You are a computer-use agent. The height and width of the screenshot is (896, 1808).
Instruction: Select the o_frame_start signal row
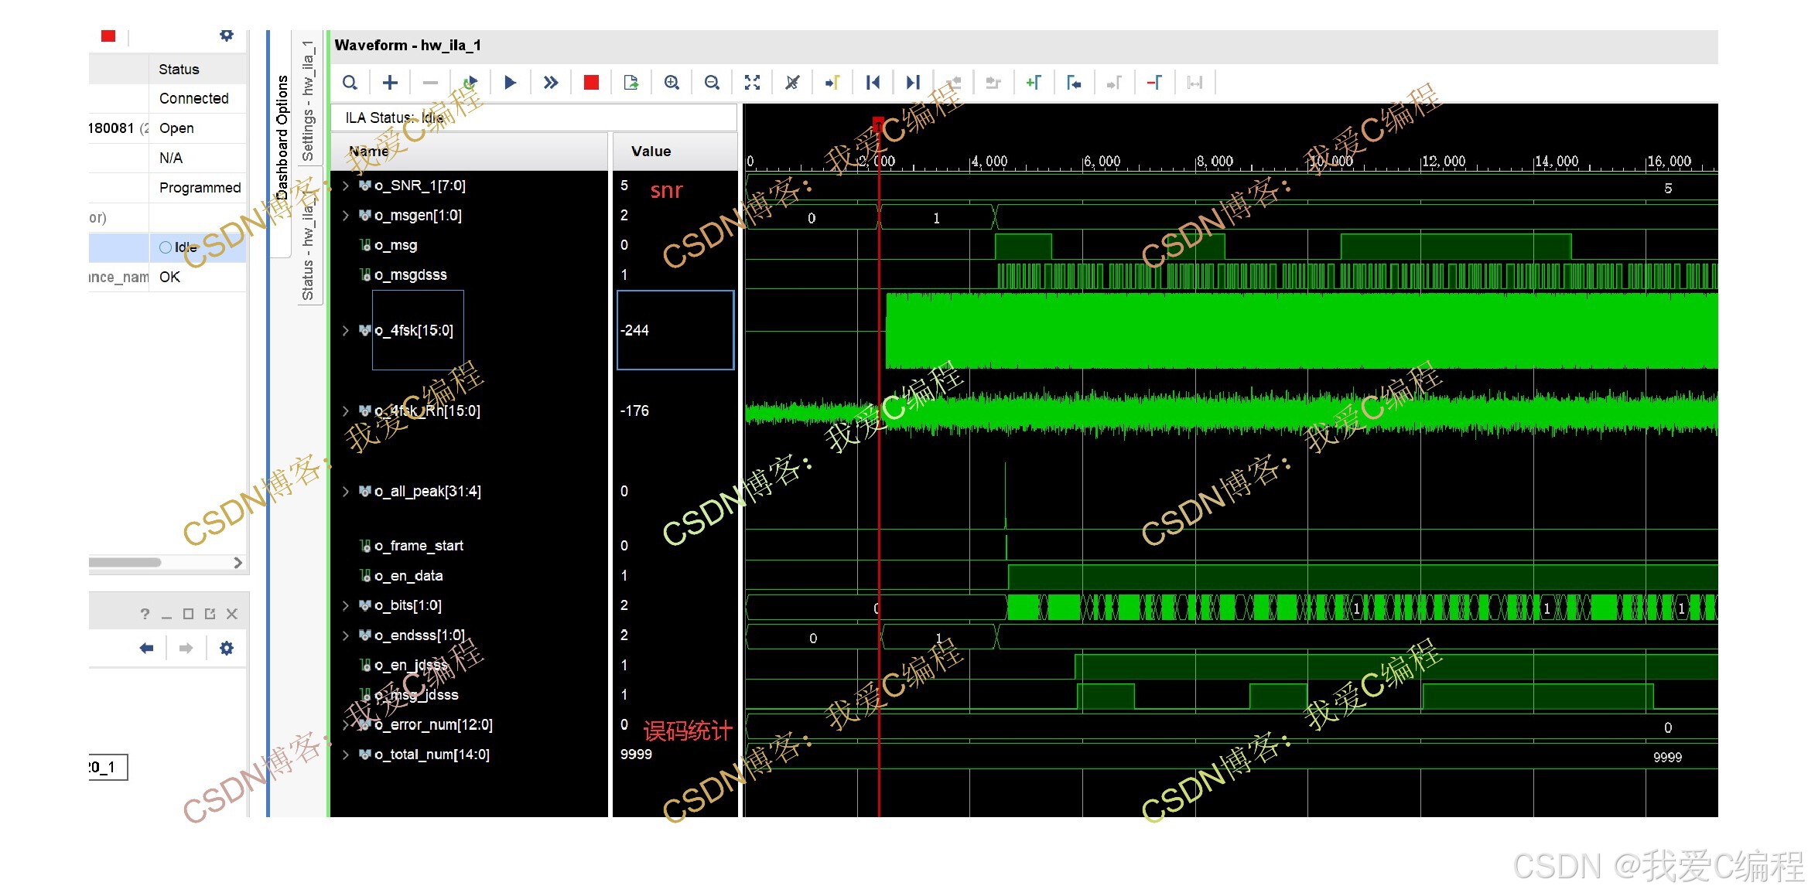point(419,546)
